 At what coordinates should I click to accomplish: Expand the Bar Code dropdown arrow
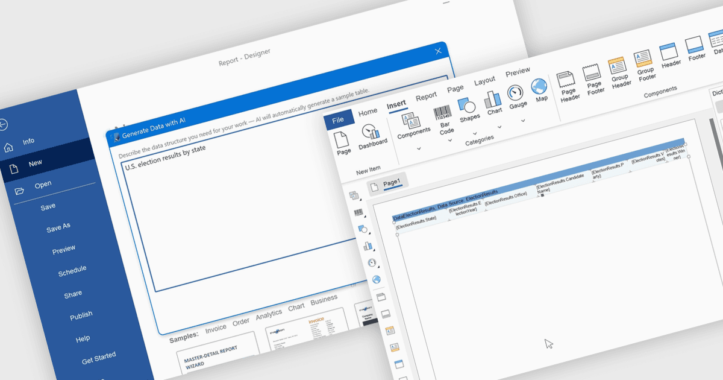point(449,140)
